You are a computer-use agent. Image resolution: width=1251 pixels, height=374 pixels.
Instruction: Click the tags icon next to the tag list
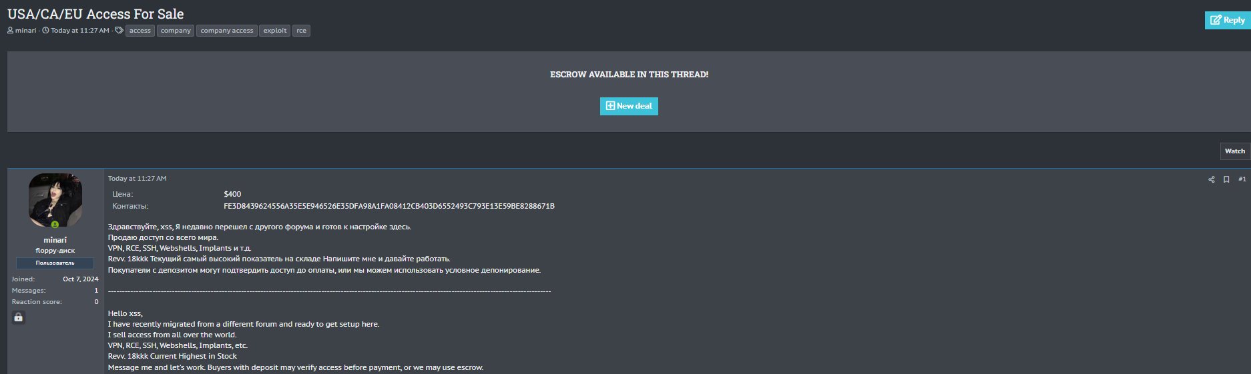[119, 31]
